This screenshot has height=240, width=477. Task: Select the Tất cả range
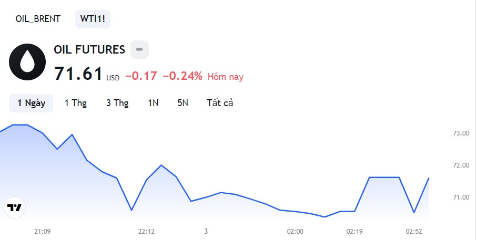pos(220,103)
